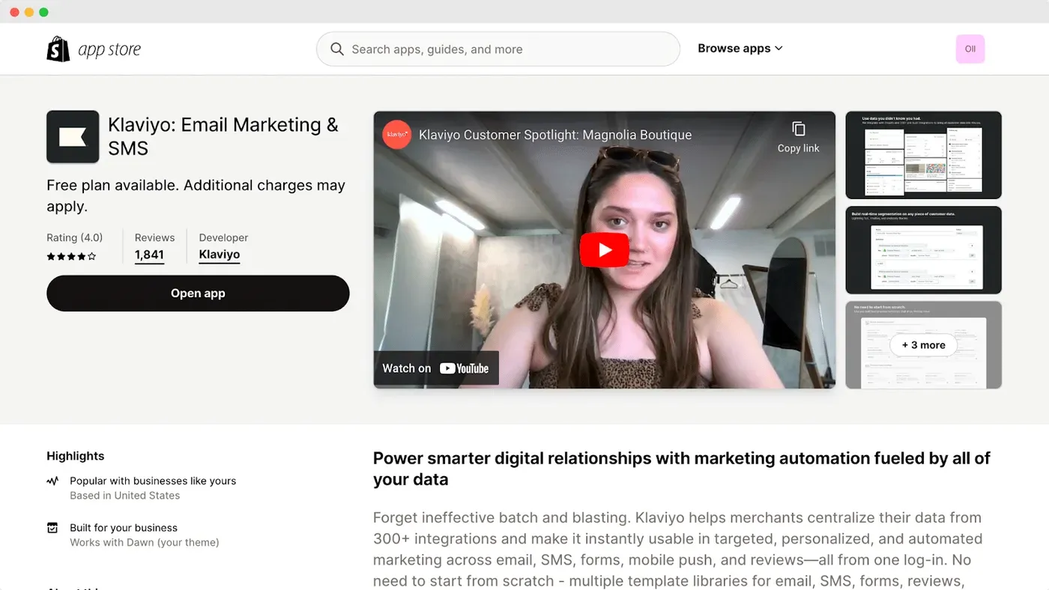Open the real-time segmentation screenshot thumbnail
The image size is (1049, 590).
click(924, 250)
